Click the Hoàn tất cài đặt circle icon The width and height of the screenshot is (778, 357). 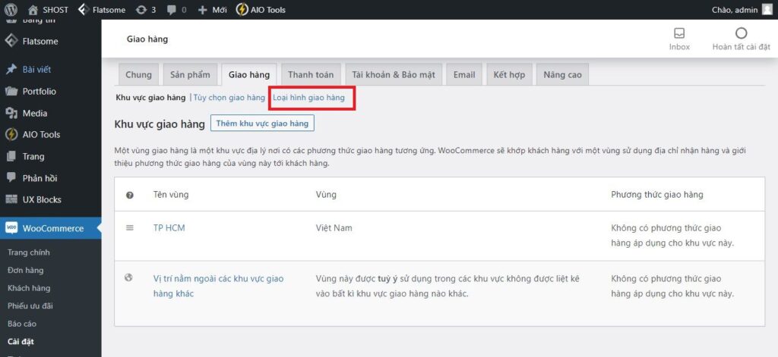(742, 33)
